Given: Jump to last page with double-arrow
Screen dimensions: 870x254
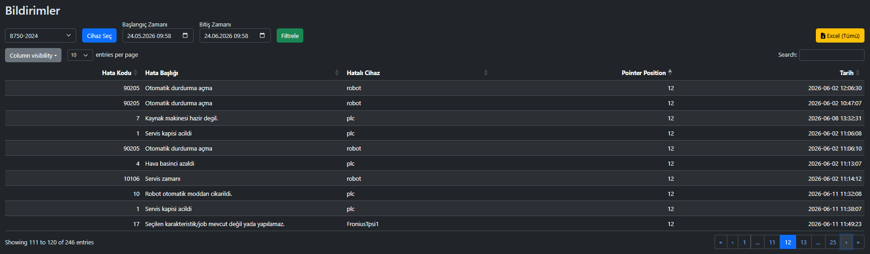Looking at the screenshot, I should point(858,242).
